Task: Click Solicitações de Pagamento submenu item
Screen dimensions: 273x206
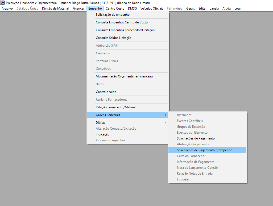Action: pyautogui.click(x=196, y=138)
